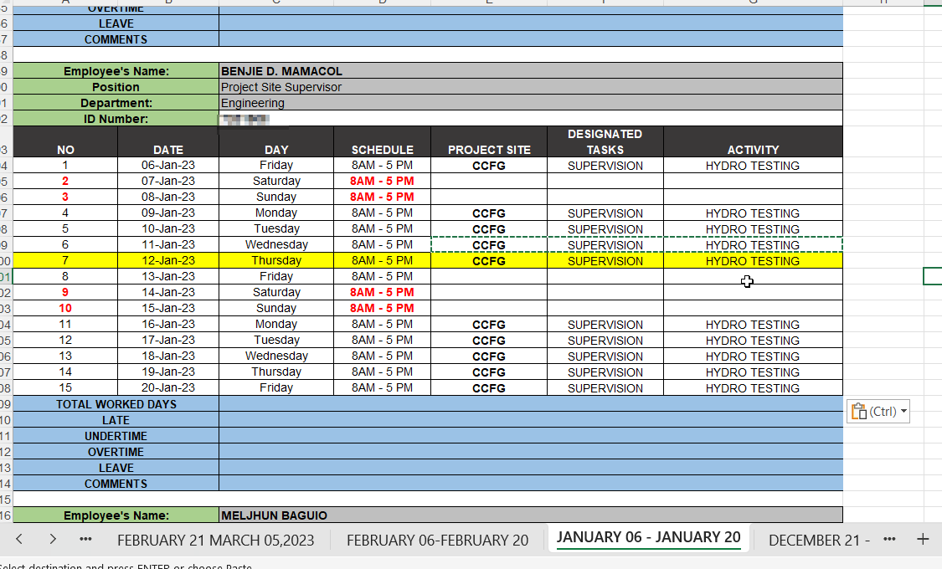
Task: Select UNDERTIME label below LATE
Action: (116, 436)
